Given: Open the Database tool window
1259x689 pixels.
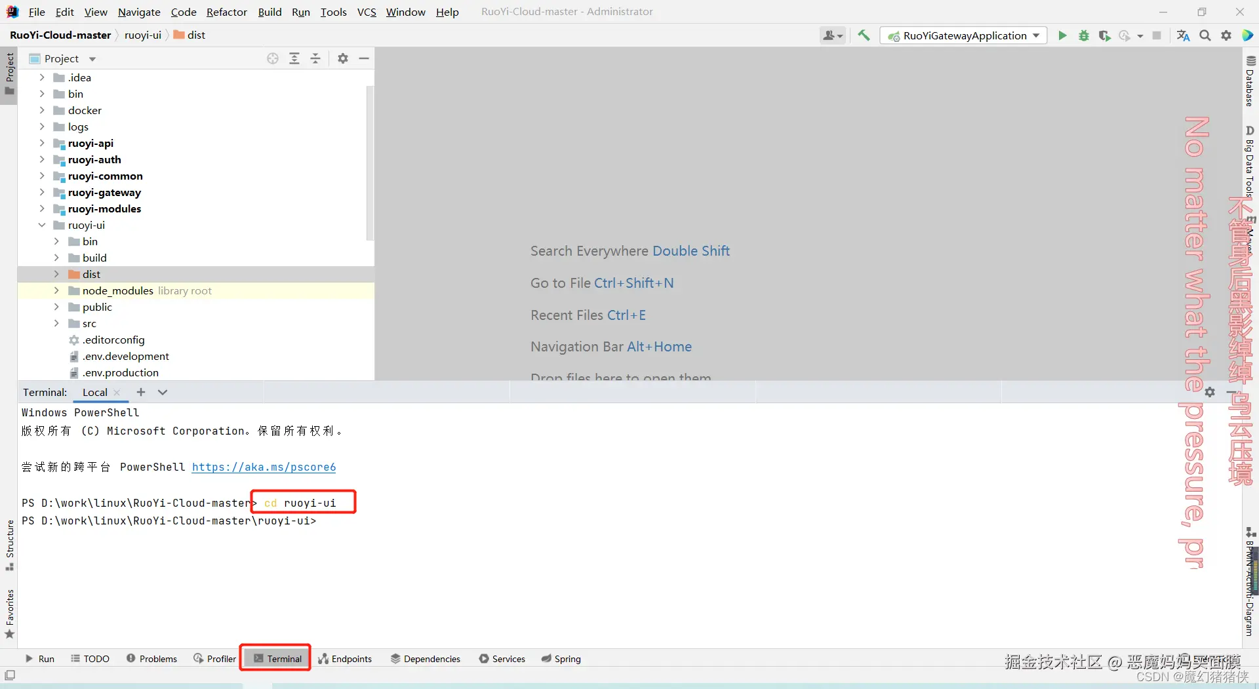Looking at the screenshot, I should 1250,81.
